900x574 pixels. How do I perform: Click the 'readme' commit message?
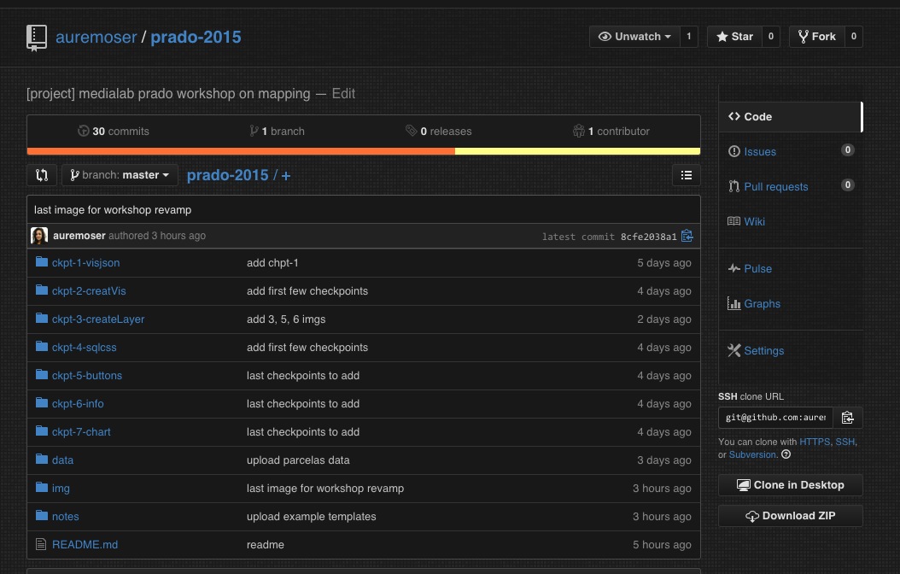click(x=266, y=544)
